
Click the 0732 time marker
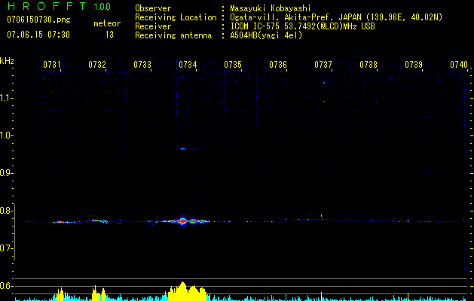pos(97,64)
